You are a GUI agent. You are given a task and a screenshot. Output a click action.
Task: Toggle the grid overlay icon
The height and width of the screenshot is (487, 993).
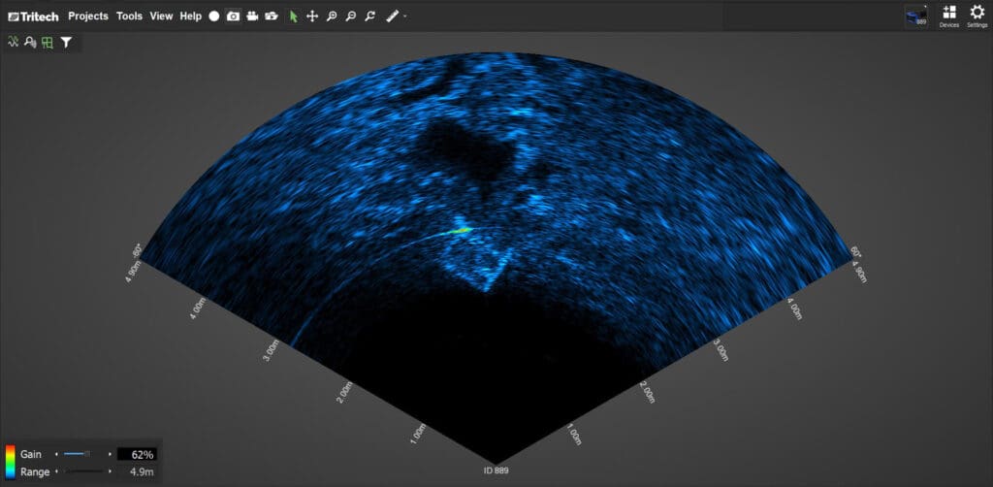(x=47, y=43)
